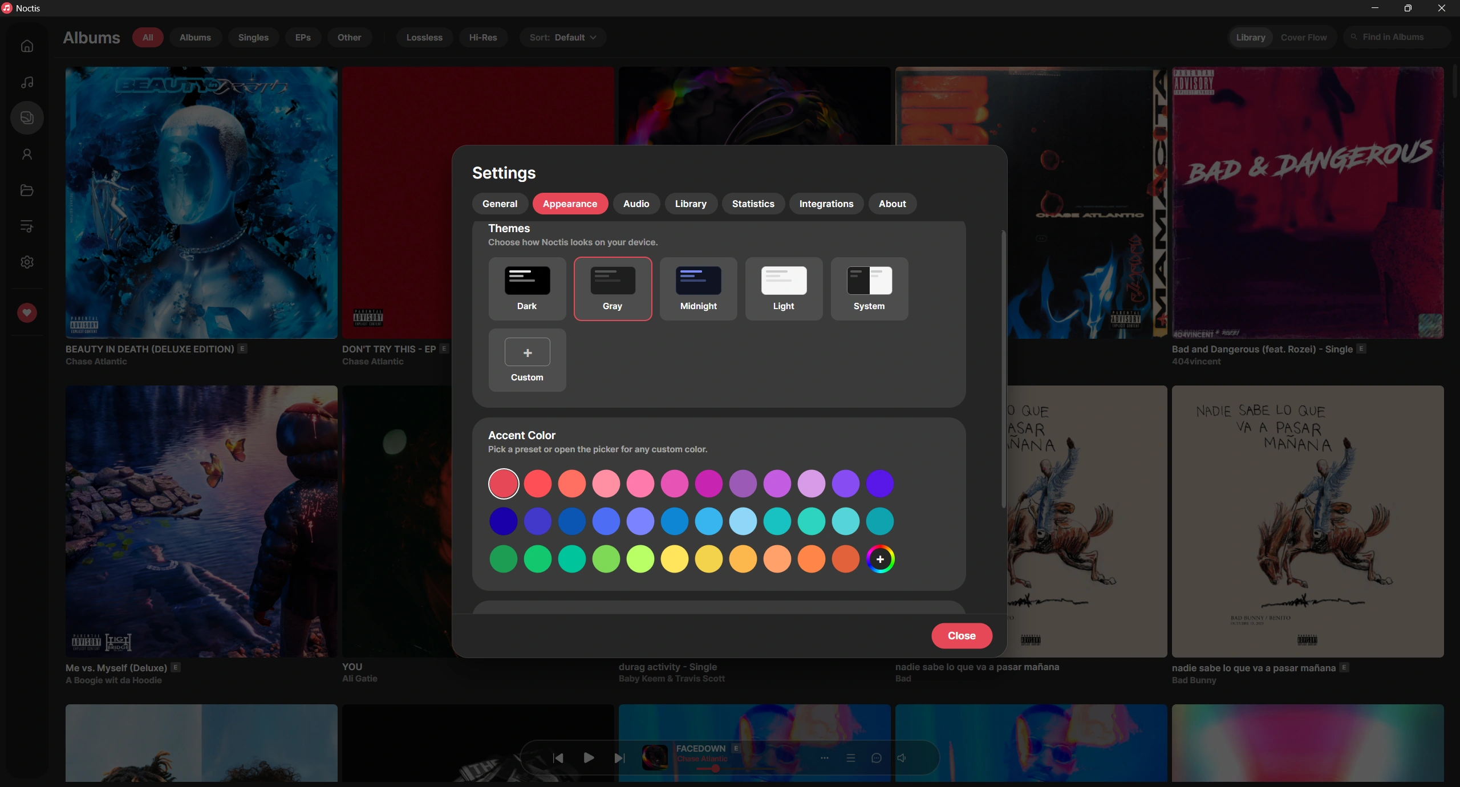Pick the navy blue accent swatch

tap(504, 522)
